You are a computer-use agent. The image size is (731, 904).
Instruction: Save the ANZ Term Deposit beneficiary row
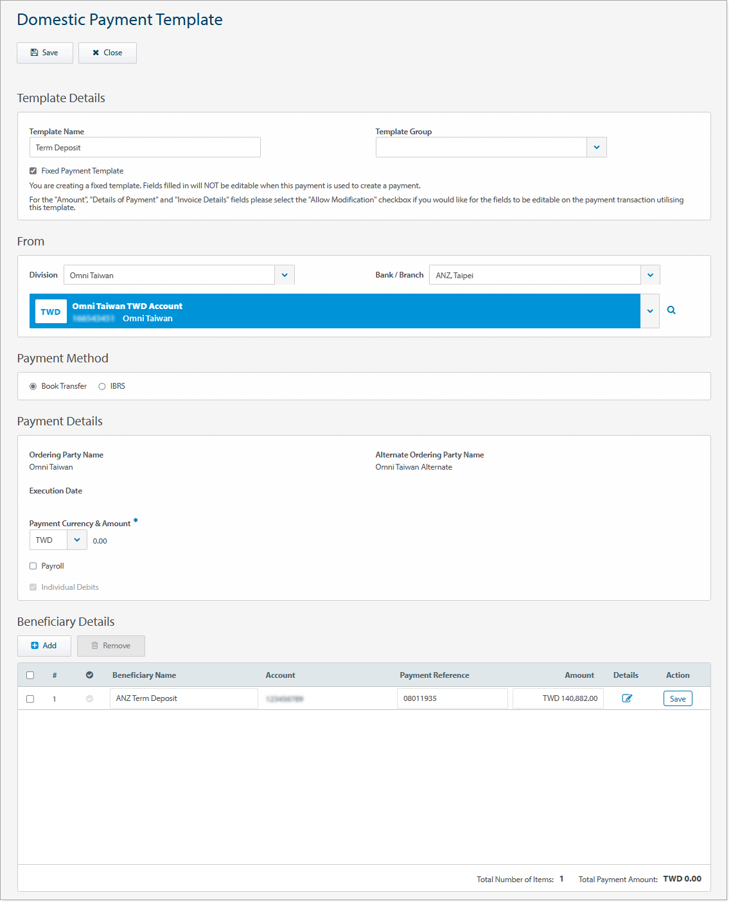pos(677,698)
